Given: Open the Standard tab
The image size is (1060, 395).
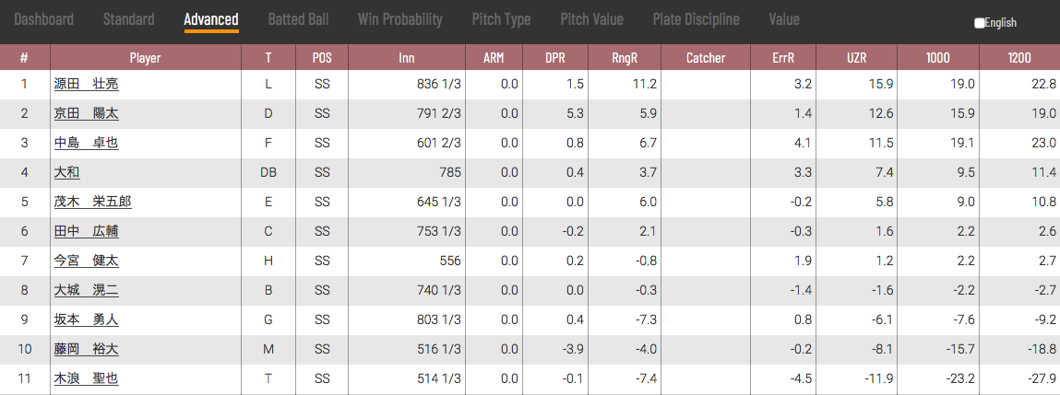Looking at the screenshot, I should click(128, 19).
